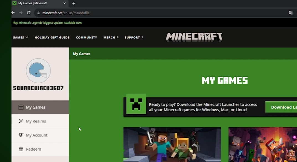Viewport: 297px width, 162px height.
Task: Open the Support menu item
Action: [x=134, y=38]
